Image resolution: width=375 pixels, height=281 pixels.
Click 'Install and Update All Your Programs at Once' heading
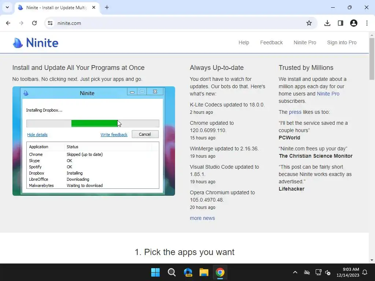click(78, 68)
